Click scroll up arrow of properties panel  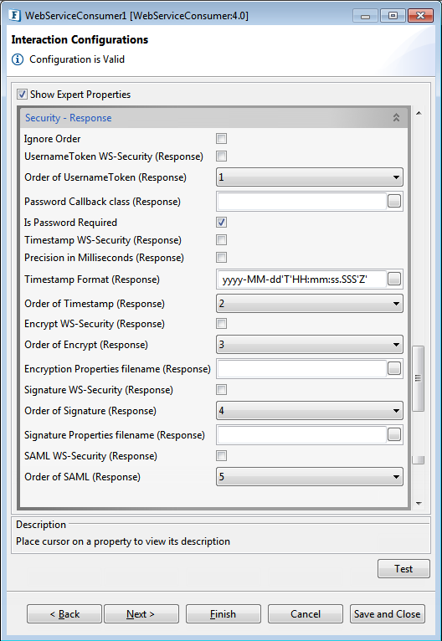coord(419,113)
